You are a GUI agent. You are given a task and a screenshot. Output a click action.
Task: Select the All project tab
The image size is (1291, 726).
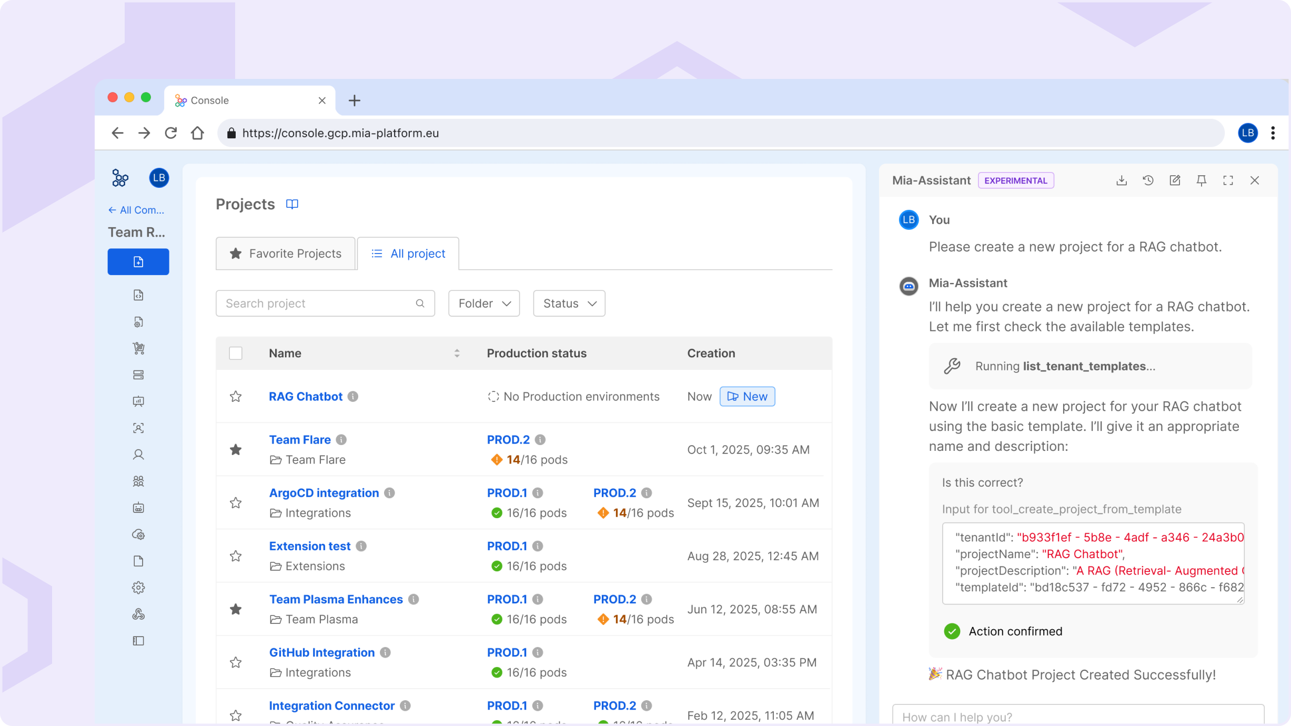coord(408,254)
